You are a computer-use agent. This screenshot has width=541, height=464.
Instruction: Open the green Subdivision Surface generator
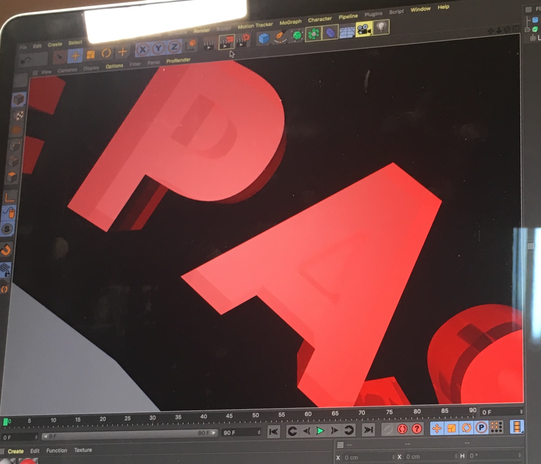point(297,35)
